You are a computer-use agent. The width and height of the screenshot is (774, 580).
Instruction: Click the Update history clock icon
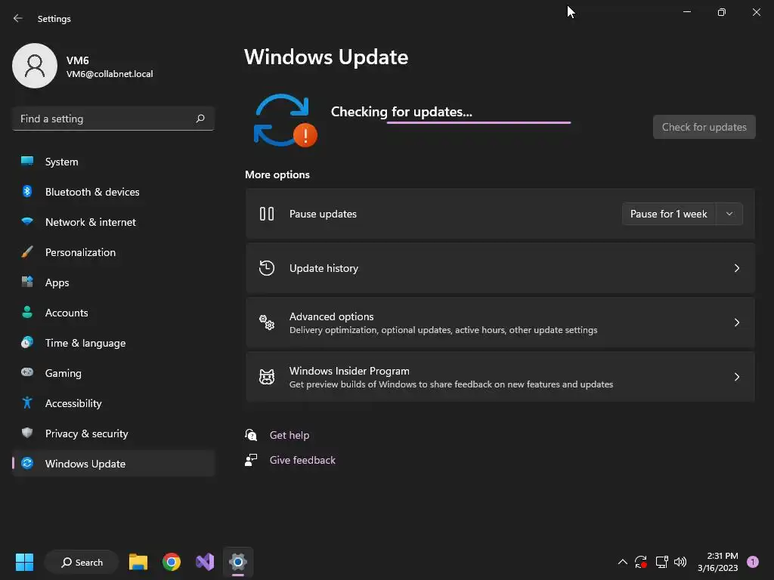267,268
